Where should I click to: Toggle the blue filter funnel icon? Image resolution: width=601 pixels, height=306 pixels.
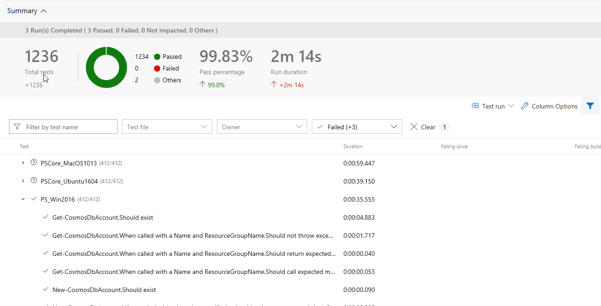pos(590,106)
